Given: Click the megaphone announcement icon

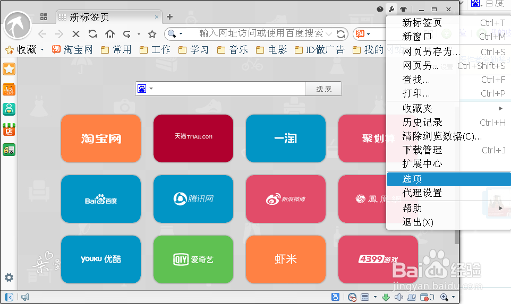Looking at the screenshot, I should [25, 297].
